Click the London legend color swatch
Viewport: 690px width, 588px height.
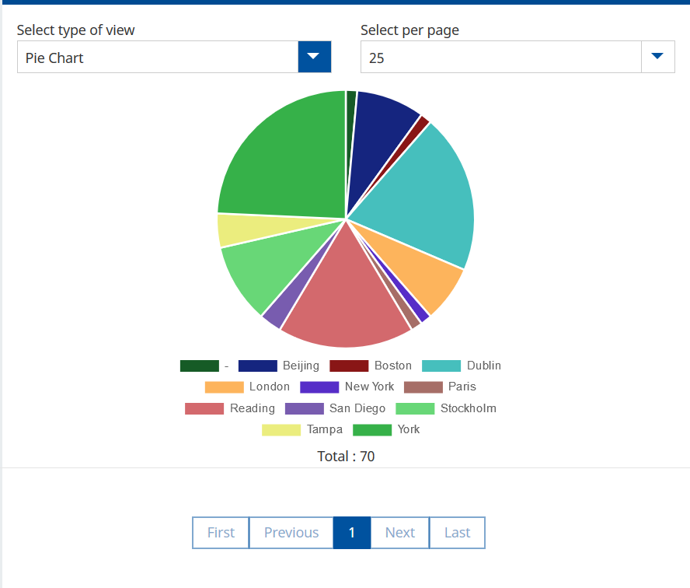click(225, 387)
